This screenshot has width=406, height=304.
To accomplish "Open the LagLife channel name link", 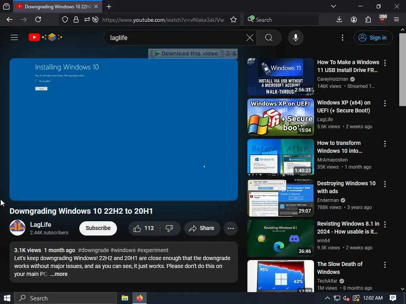I will (x=41, y=225).
